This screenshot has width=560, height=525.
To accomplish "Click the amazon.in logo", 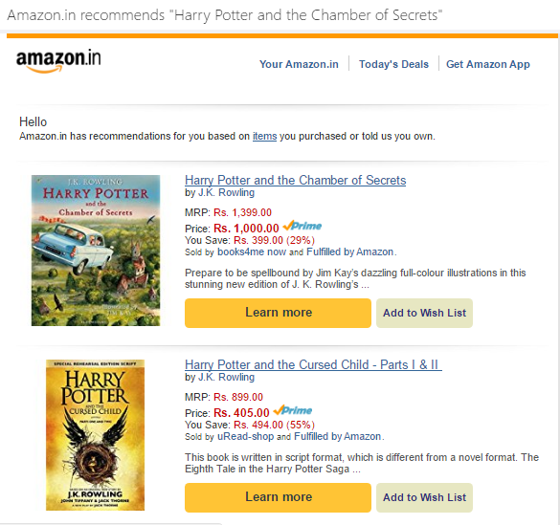I will point(58,61).
